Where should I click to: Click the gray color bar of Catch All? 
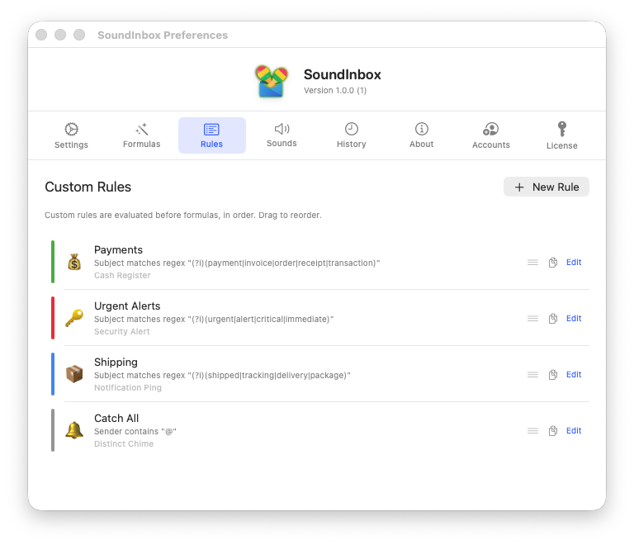point(53,430)
